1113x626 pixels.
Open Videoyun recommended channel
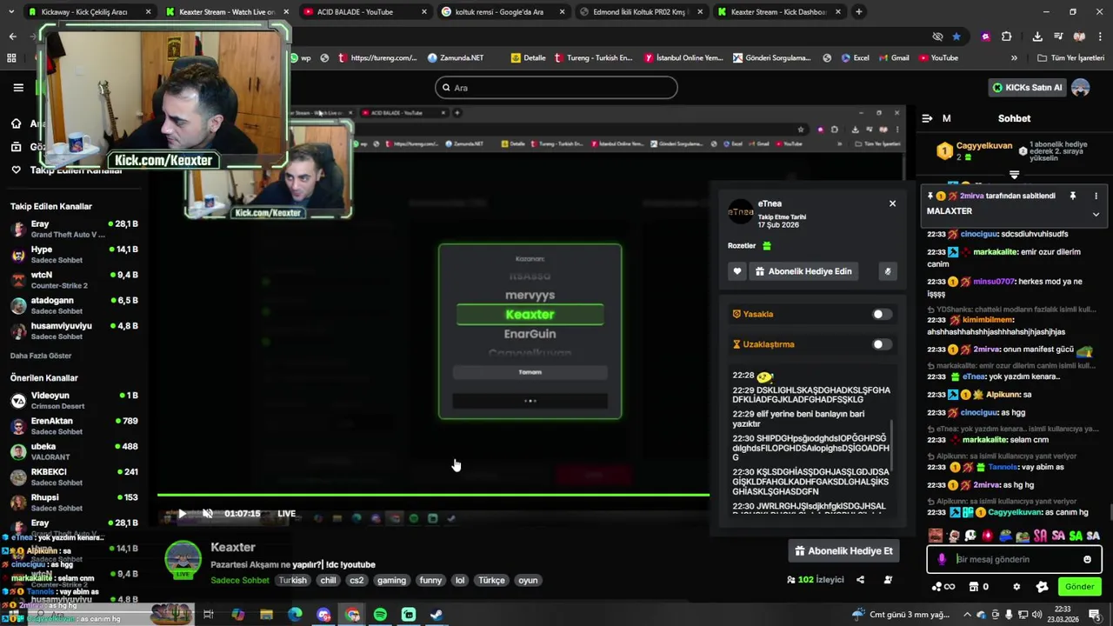[75, 401]
